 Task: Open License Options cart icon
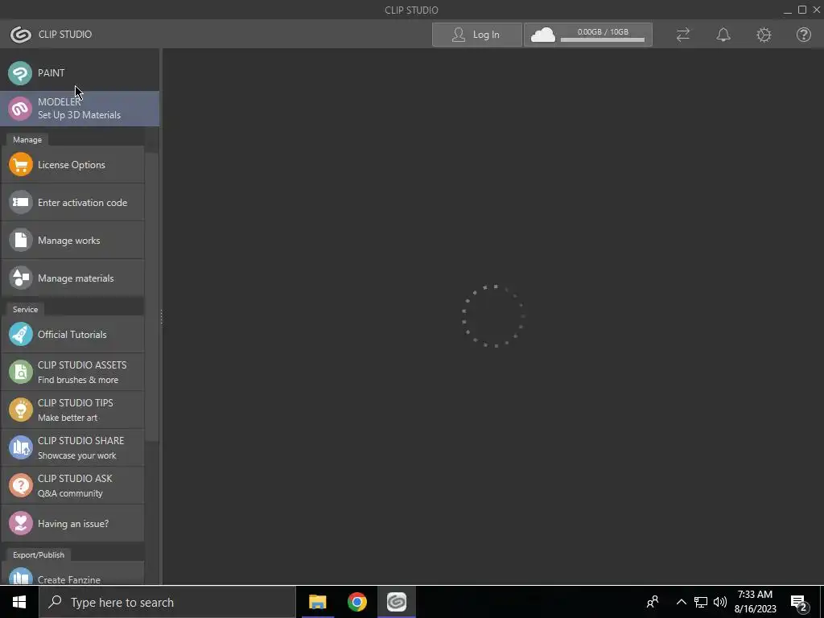(20, 165)
